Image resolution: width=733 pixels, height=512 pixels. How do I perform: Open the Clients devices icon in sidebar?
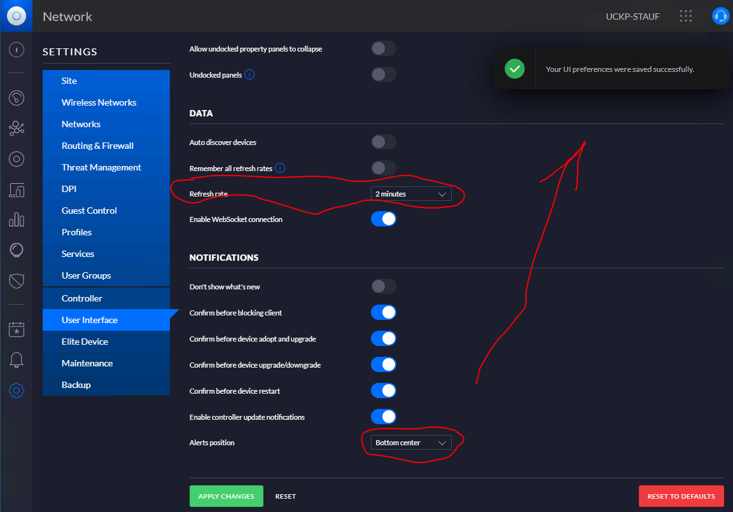tap(17, 190)
